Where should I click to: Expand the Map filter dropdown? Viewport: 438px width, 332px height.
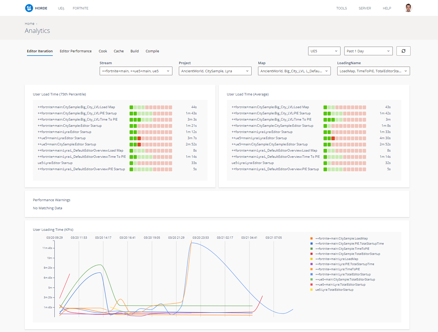coord(294,71)
